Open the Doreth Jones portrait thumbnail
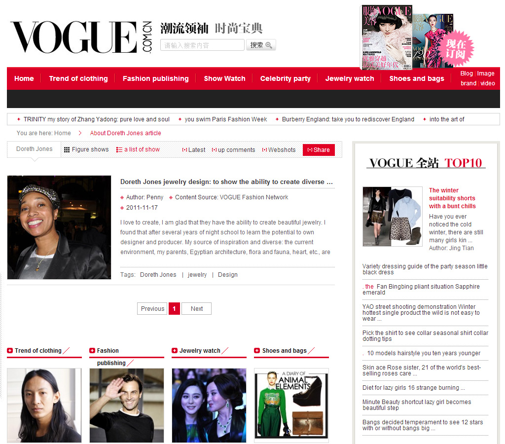The height and width of the screenshot is (444, 505). pyautogui.click(x=59, y=227)
